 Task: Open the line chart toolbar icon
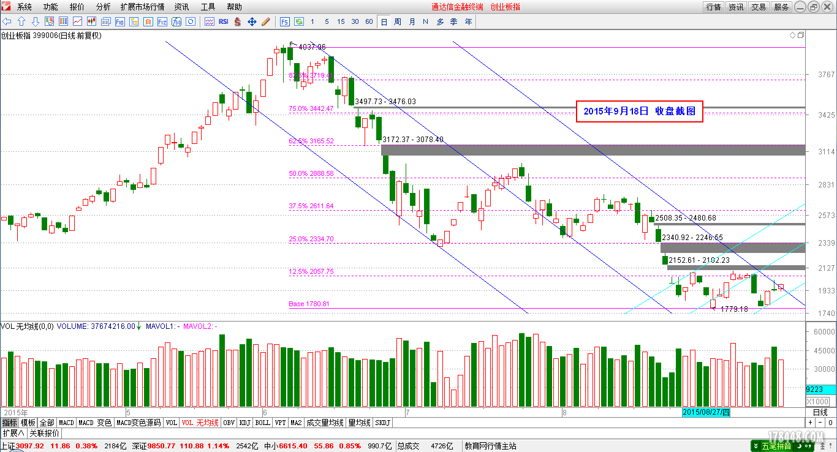point(78,21)
